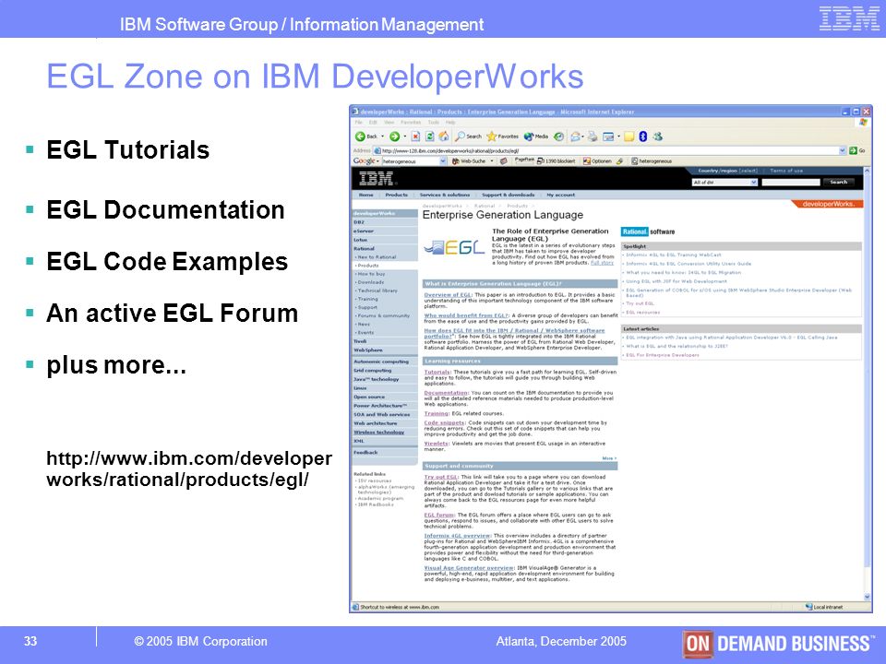886x664 pixels.
Task: Click the Web-Suche toolbar button
Action: (x=469, y=160)
